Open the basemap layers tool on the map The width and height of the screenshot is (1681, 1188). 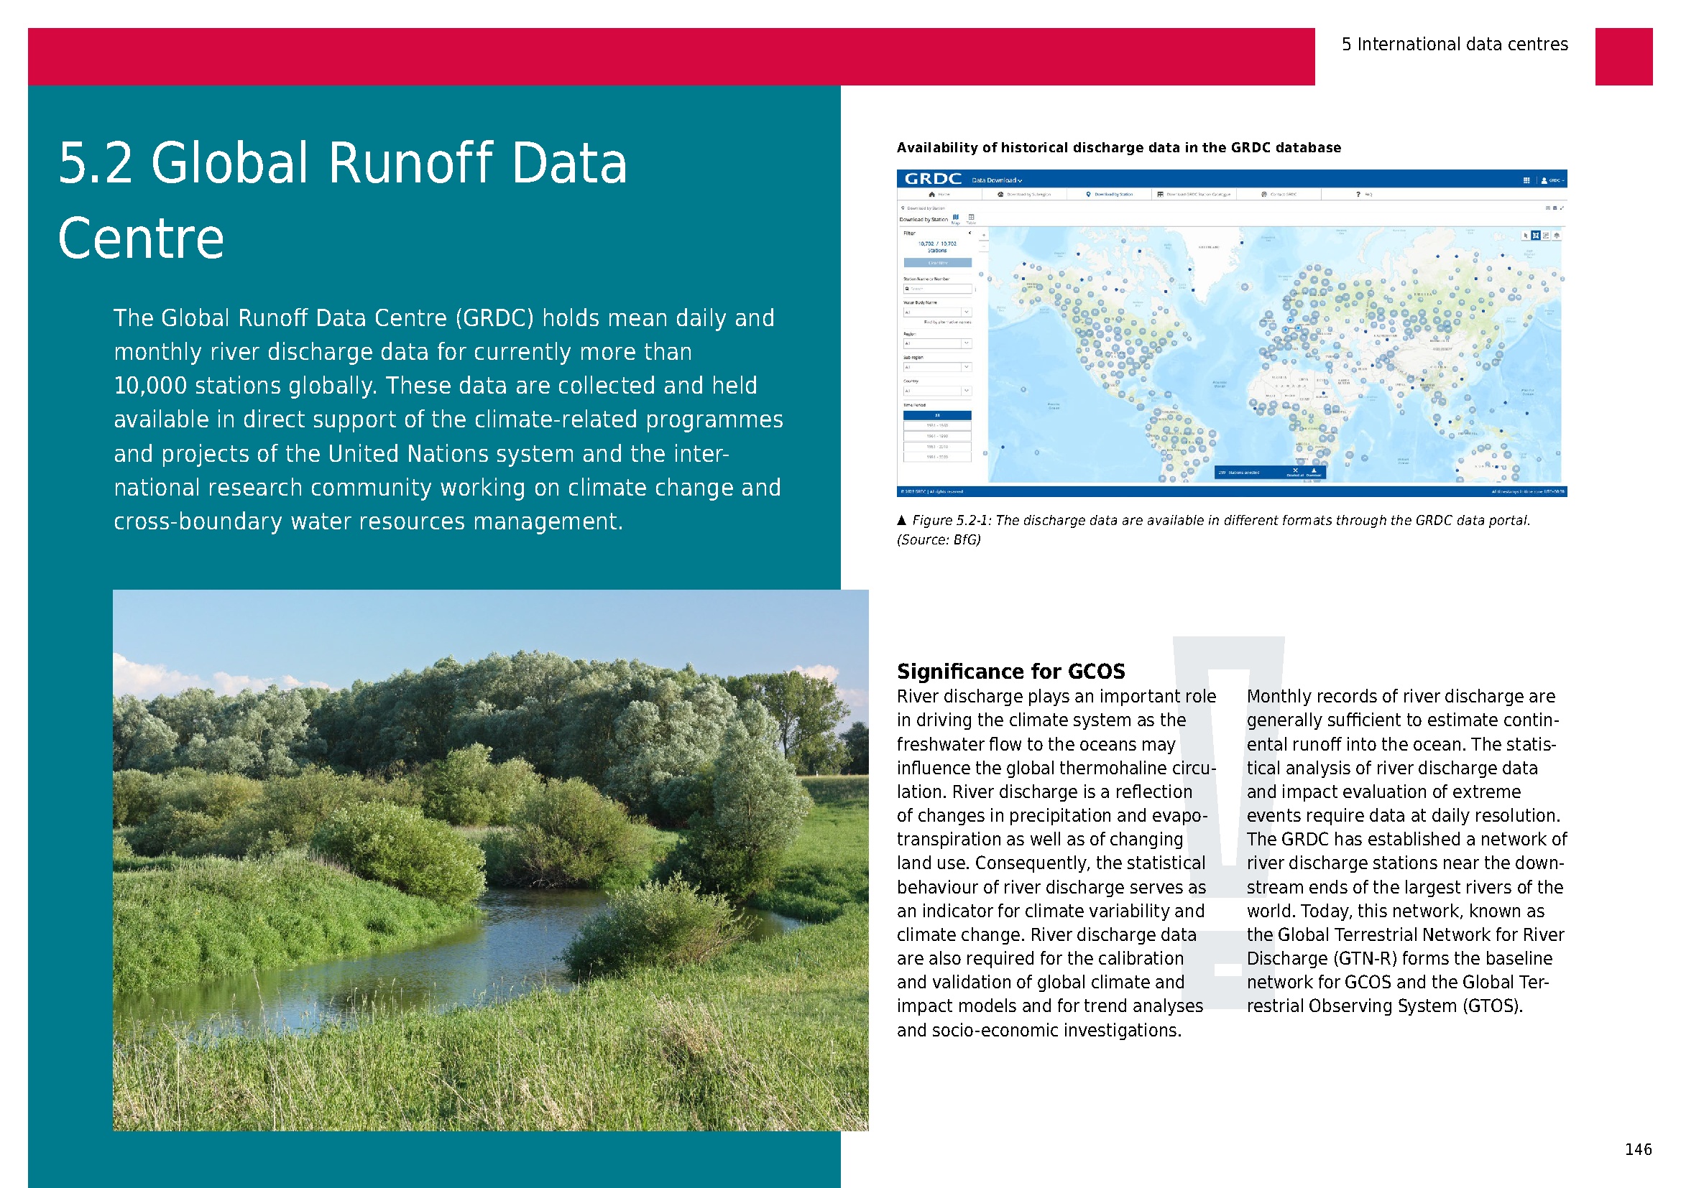click(1557, 236)
